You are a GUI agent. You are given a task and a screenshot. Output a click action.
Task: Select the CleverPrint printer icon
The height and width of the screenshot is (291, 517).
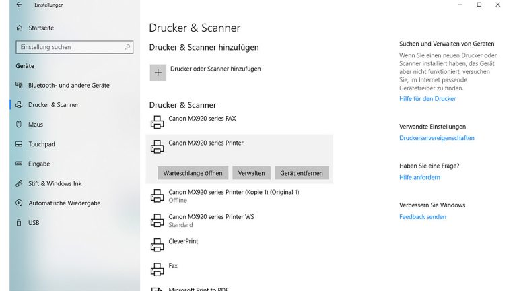click(157, 245)
